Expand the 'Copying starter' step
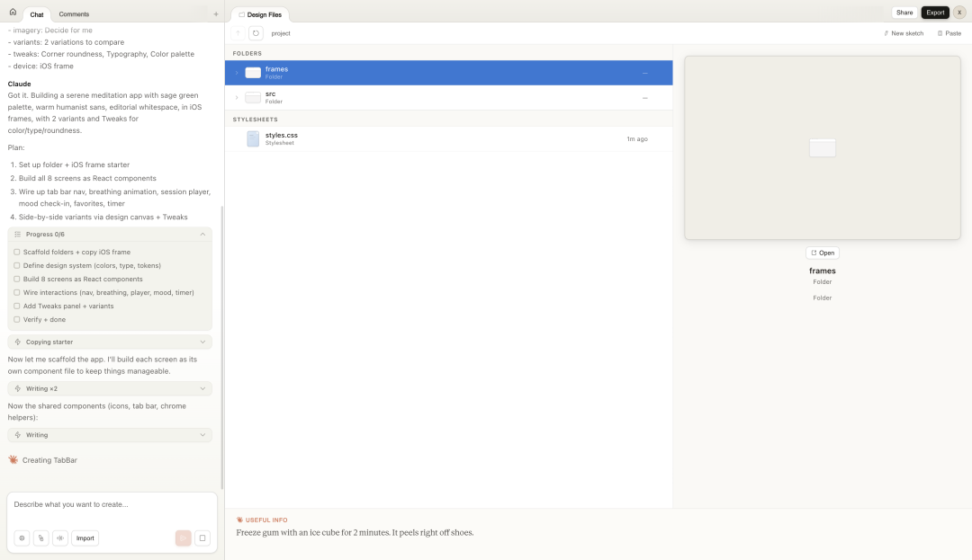 click(202, 342)
